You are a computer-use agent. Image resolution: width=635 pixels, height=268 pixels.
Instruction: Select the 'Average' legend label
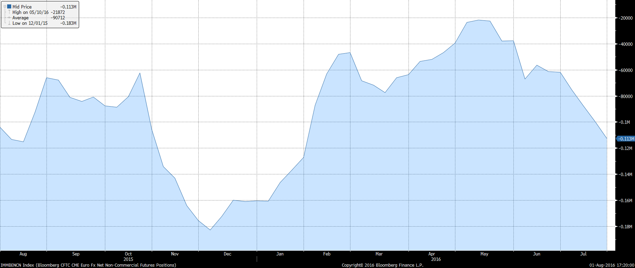(x=21, y=18)
